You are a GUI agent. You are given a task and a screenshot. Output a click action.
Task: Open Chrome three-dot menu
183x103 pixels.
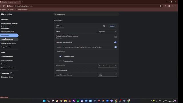[x=176, y=6]
